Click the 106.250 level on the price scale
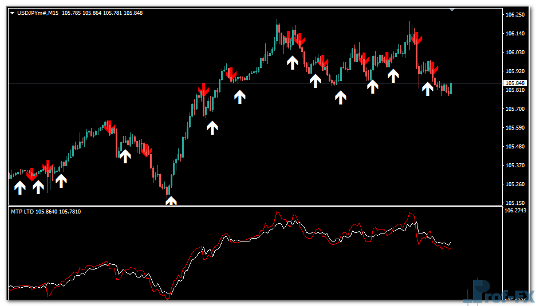Screen dimensions: 536x306 click(x=515, y=15)
